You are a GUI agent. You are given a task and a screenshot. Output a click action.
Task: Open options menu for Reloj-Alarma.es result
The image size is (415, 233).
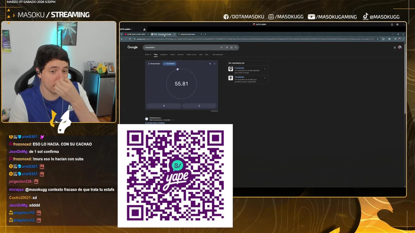coord(172,120)
